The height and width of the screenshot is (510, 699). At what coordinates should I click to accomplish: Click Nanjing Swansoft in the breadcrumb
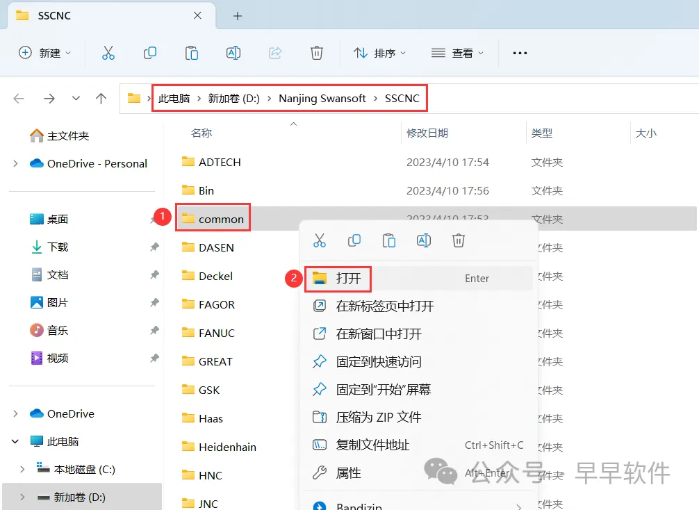(x=322, y=98)
